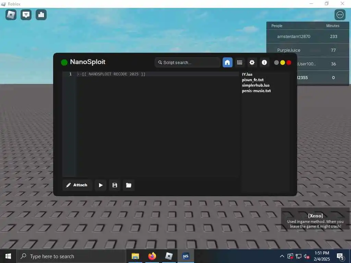351x263 pixels.
Task: Go to the NanoSploit home tab
Action: pyautogui.click(x=228, y=62)
